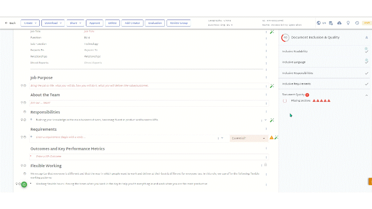Viewport: 372px width, 209px height.
Task: Open the kebab menu in Function row
Action: (x=266, y=38)
